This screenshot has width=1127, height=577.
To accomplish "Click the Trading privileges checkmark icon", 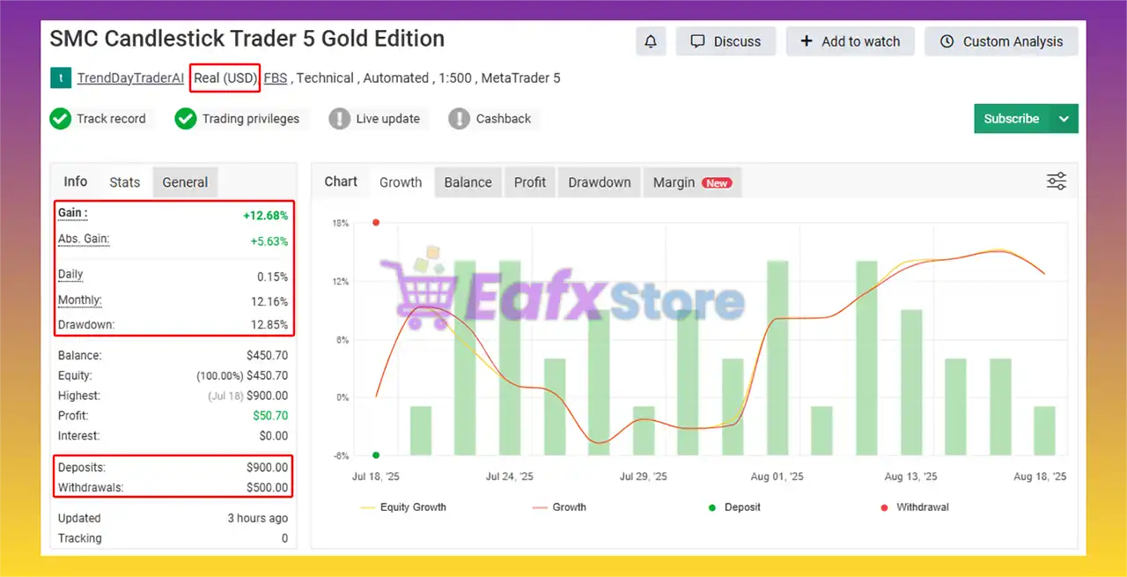I will point(185,119).
